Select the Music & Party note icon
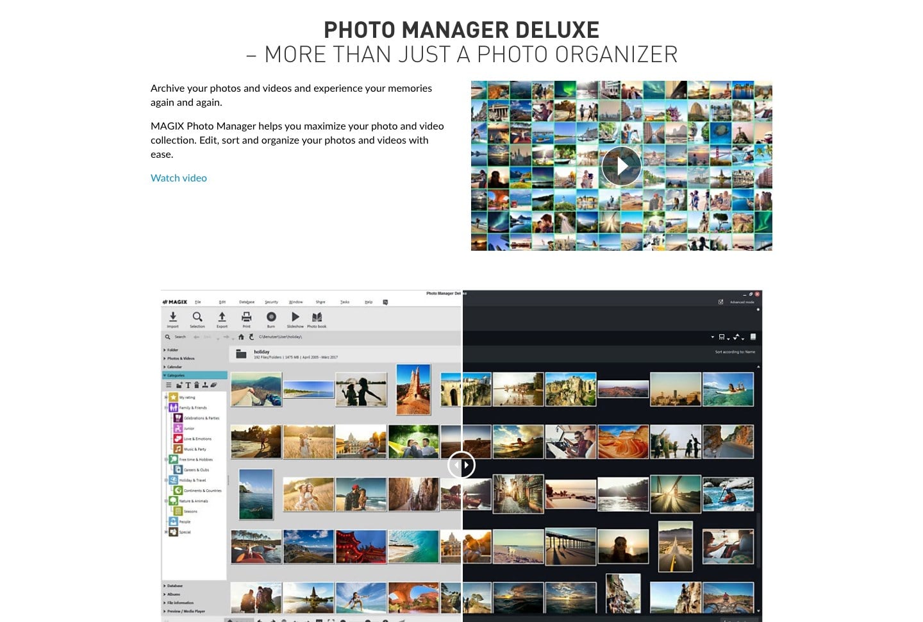 pyautogui.click(x=178, y=449)
